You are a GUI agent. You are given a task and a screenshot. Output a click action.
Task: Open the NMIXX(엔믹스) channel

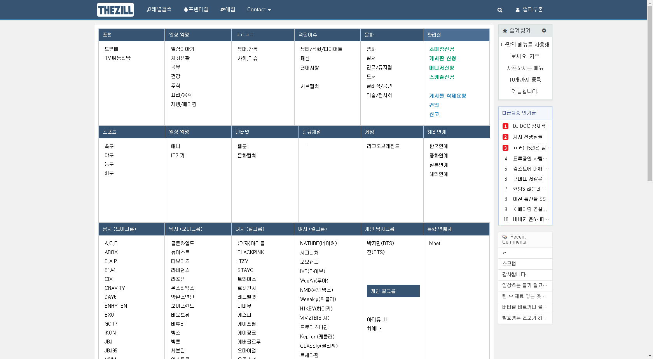pyautogui.click(x=316, y=290)
